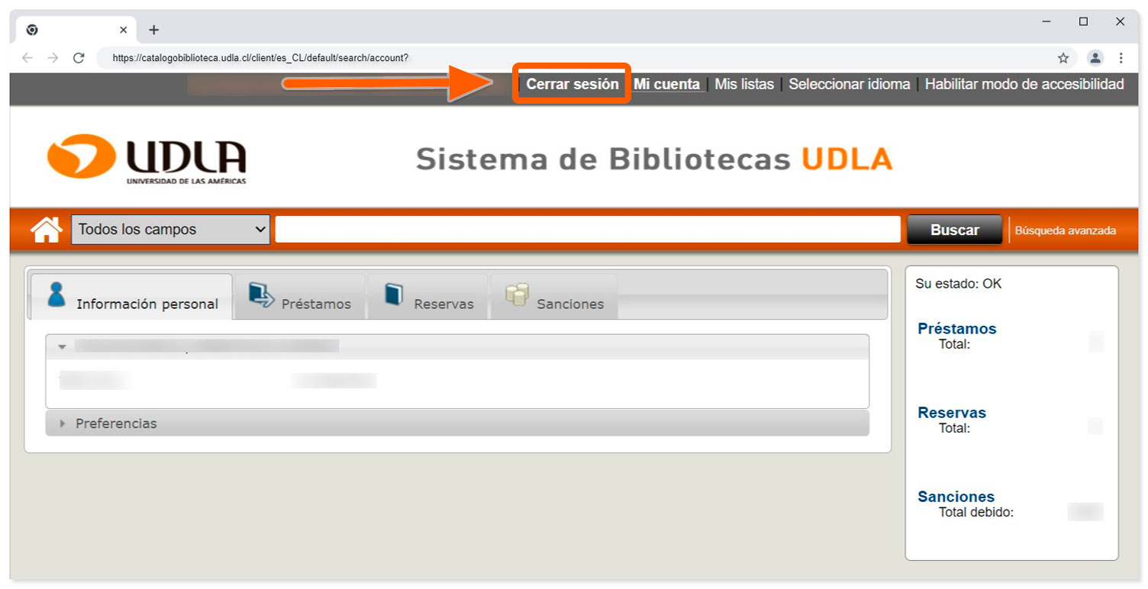Image resolution: width=1148 pixels, height=589 pixels.
Task: Click the UDLA university logo
Action: pyautogui.click(x=147, y=159)
